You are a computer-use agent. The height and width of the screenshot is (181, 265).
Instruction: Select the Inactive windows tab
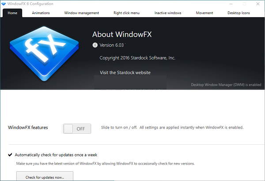[168, 13]
